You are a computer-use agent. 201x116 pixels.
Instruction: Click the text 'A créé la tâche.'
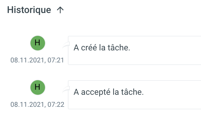coord(102,48)
